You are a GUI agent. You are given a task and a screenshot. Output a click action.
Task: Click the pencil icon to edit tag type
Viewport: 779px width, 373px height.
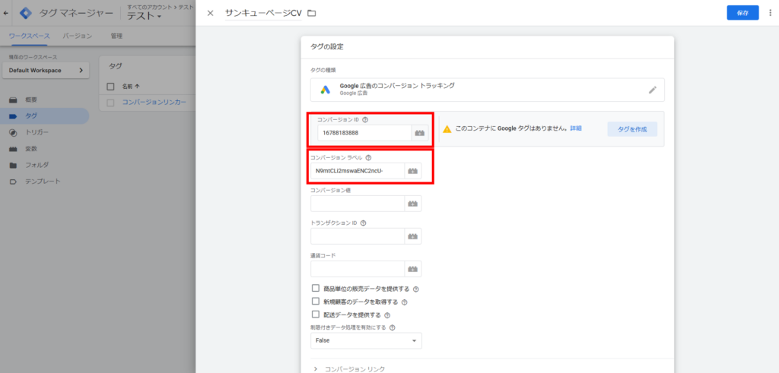[x=652, y=90]
